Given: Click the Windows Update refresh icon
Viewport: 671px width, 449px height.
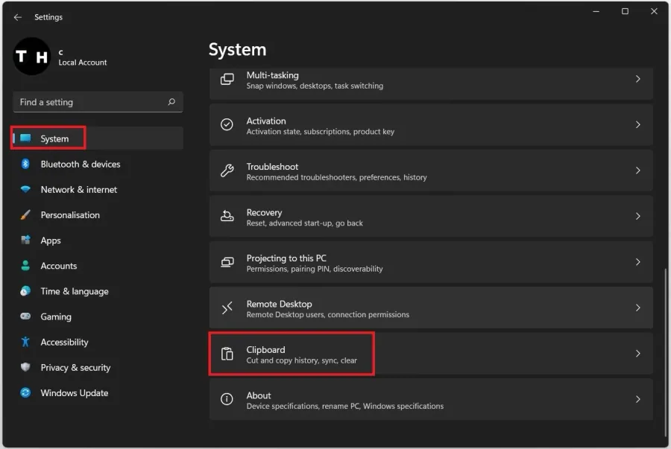Looking at the screenshot, I should pos(25,392).
